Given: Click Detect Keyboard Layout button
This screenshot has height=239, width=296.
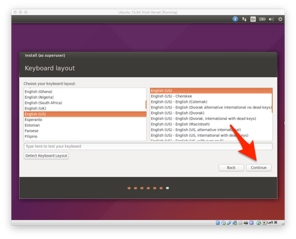Looking at the screenshot, I should pos(46,155).
